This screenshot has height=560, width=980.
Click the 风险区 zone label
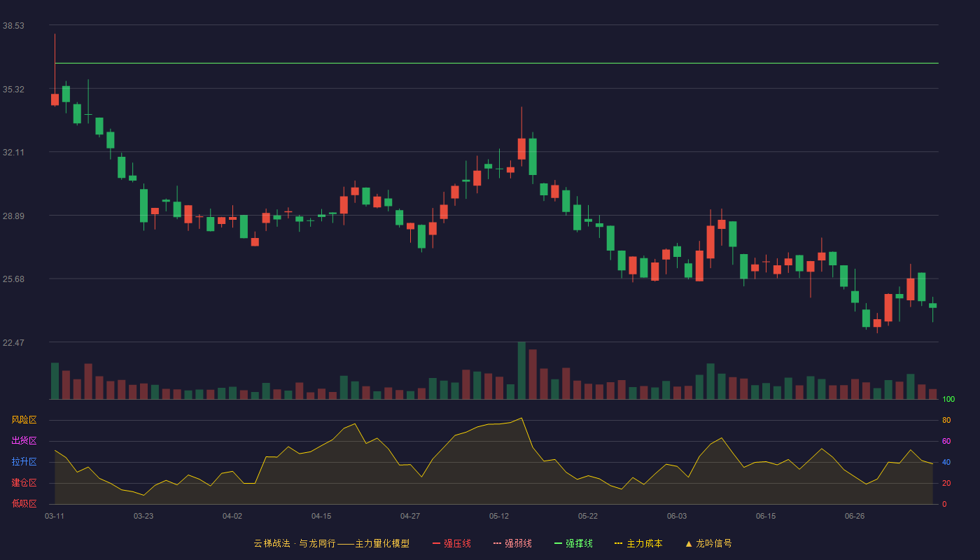point(24,420)
